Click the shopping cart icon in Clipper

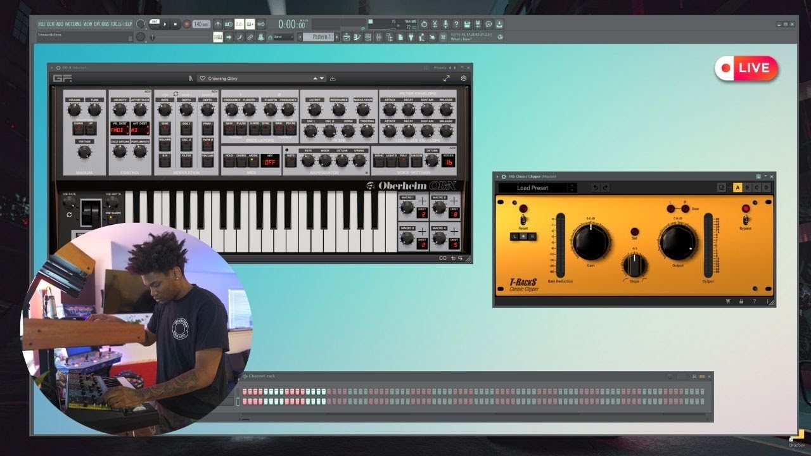(728, 301)
